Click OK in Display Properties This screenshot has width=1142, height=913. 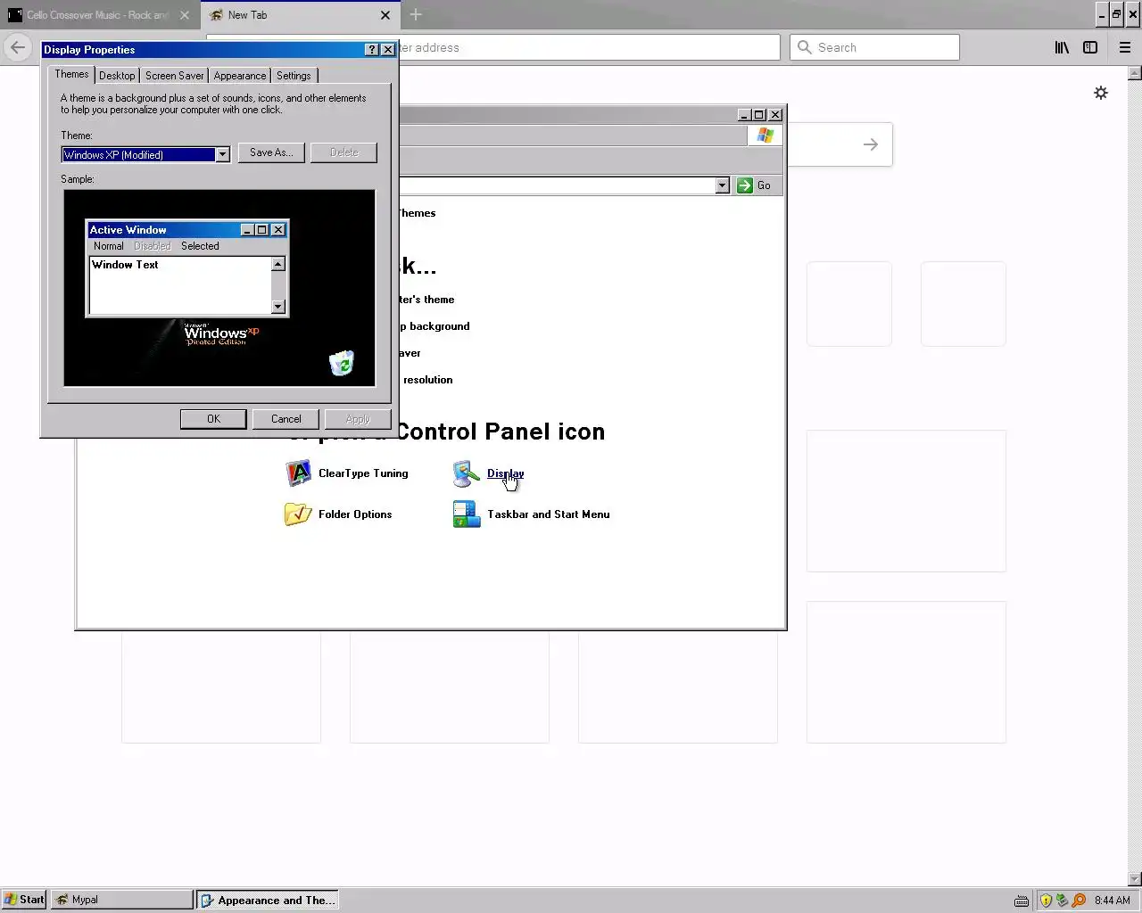[x=213, y=419]
